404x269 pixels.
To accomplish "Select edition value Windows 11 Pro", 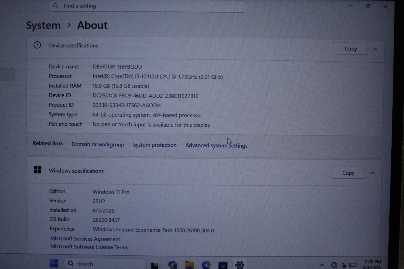I will click(x=111, y=192).
